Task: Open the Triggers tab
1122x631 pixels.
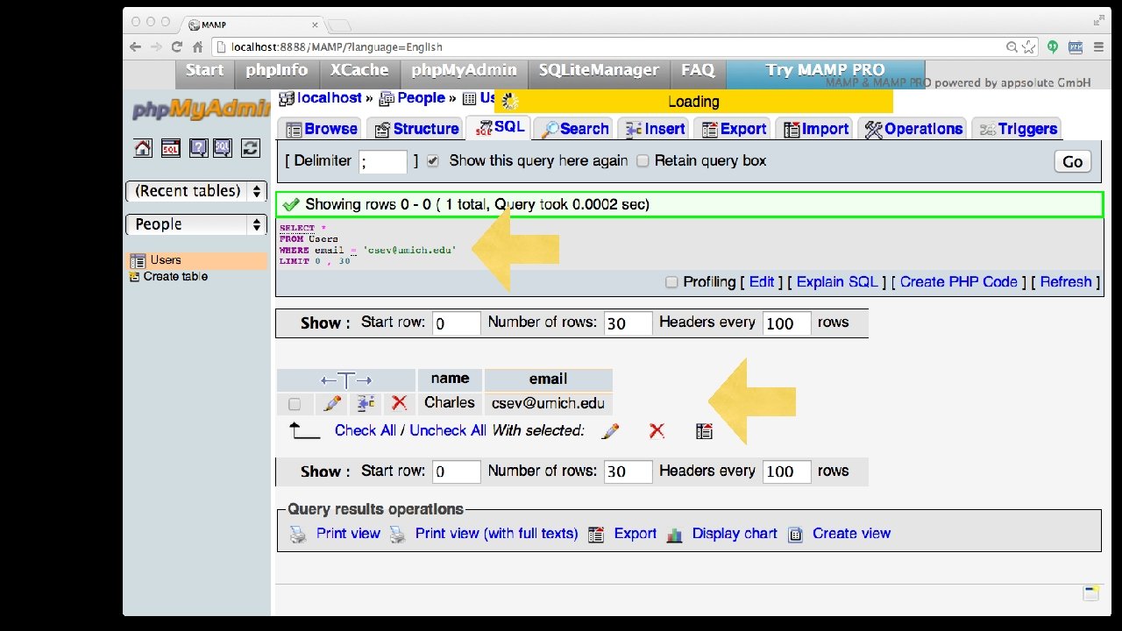Action: (x=1016, y=129)
